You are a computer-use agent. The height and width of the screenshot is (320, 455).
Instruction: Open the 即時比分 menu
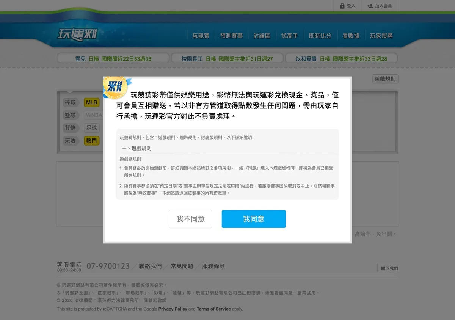point(320,36)
